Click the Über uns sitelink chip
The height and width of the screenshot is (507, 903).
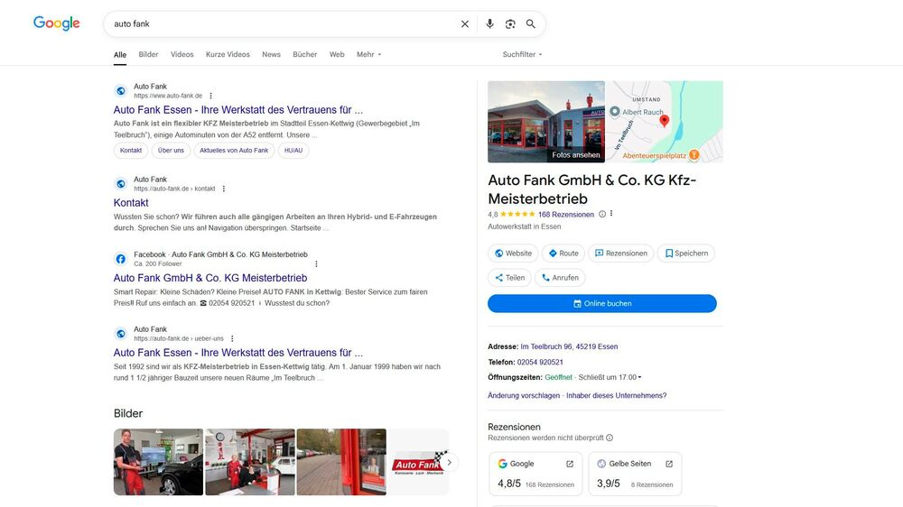click(x=171, y=150)
